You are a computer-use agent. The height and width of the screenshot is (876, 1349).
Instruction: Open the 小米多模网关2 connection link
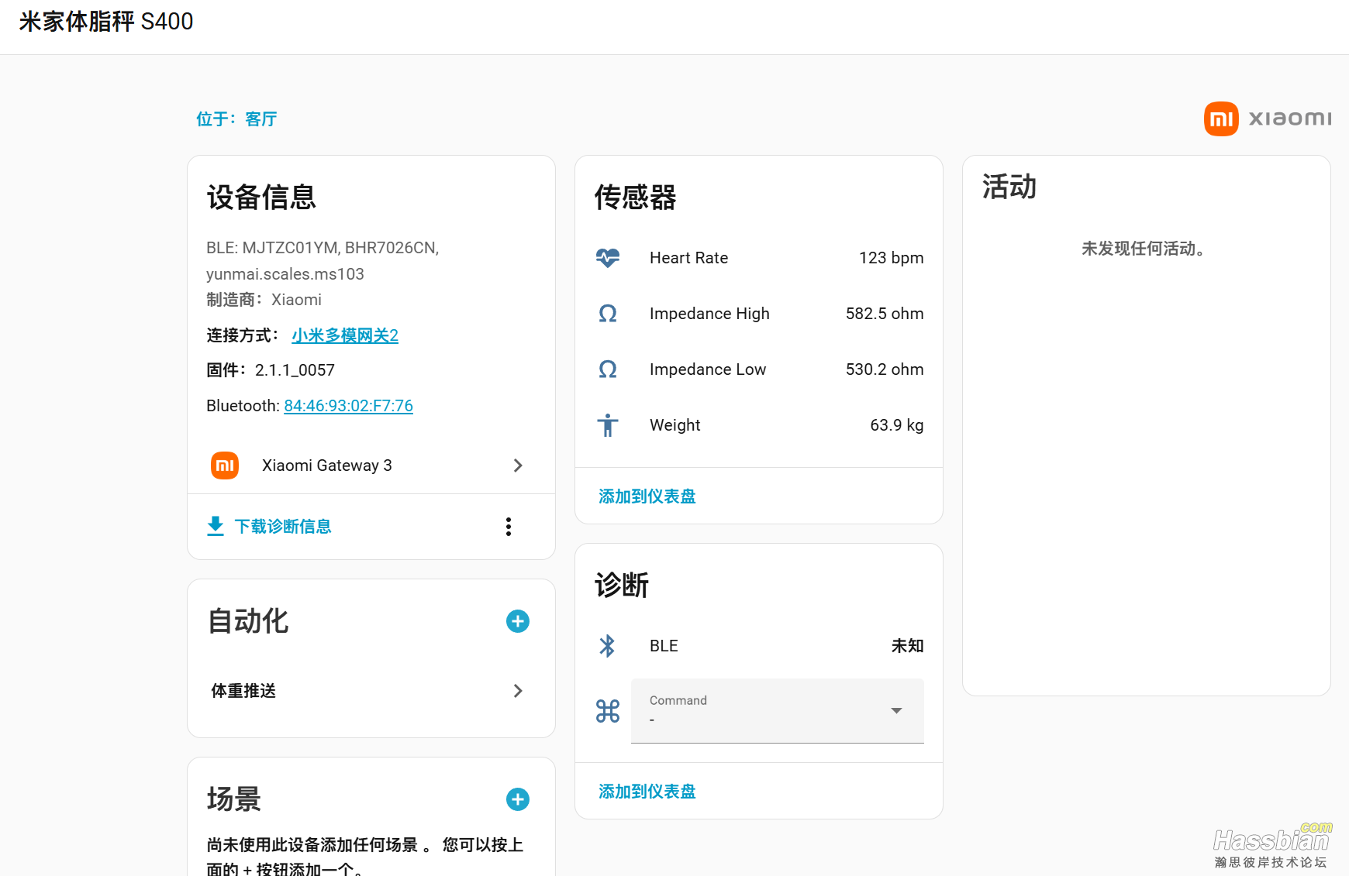(x=345, y=335)
